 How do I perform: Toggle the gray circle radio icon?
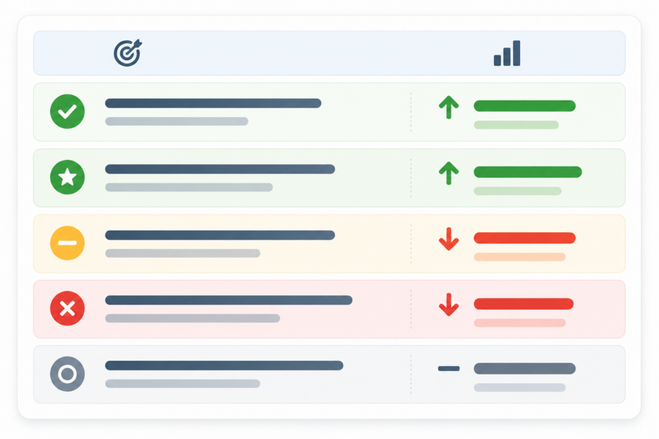[67, 374]
